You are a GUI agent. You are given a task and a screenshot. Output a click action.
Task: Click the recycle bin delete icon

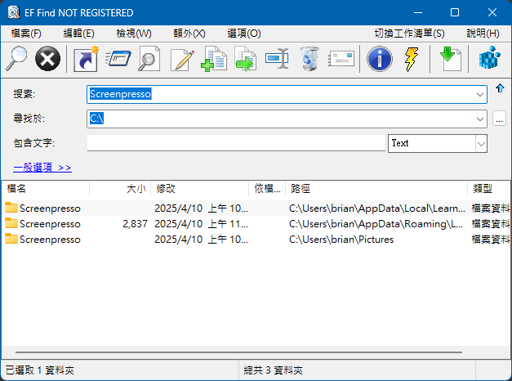tap(309, 59)
